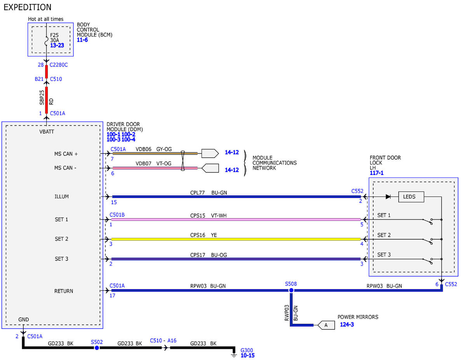Click the off-page arrow on VDB06 line
The height and width of the screenshot is (360, 466).
[210, 153]
